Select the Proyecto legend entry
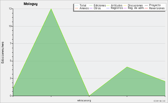Image resolution: width=168 pixels, height=103 pixels. (x=155, y=5)
